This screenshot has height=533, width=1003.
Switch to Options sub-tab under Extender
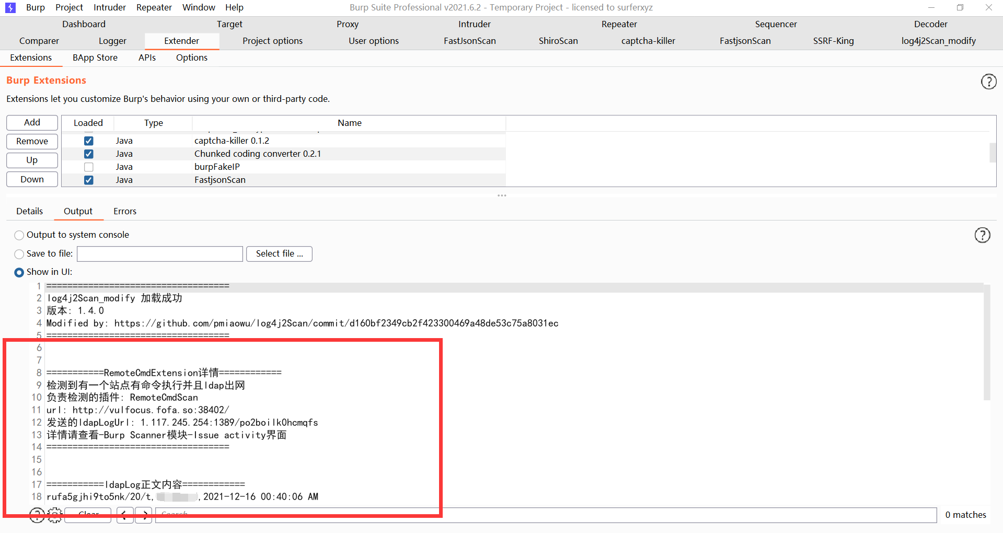[192, 57]
